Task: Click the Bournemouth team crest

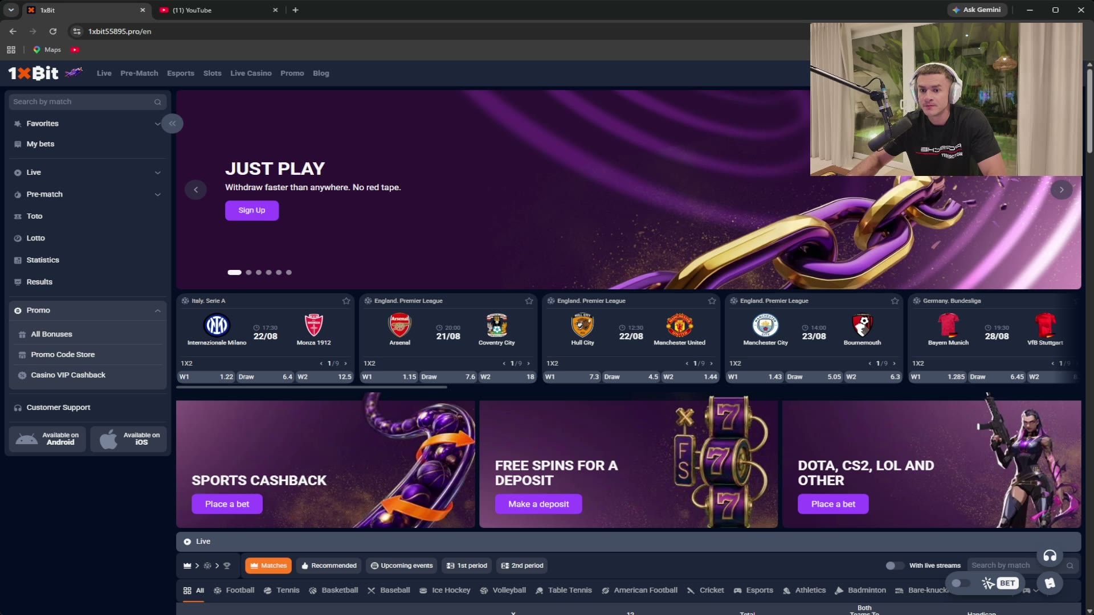Action: [x=862, y=325]
